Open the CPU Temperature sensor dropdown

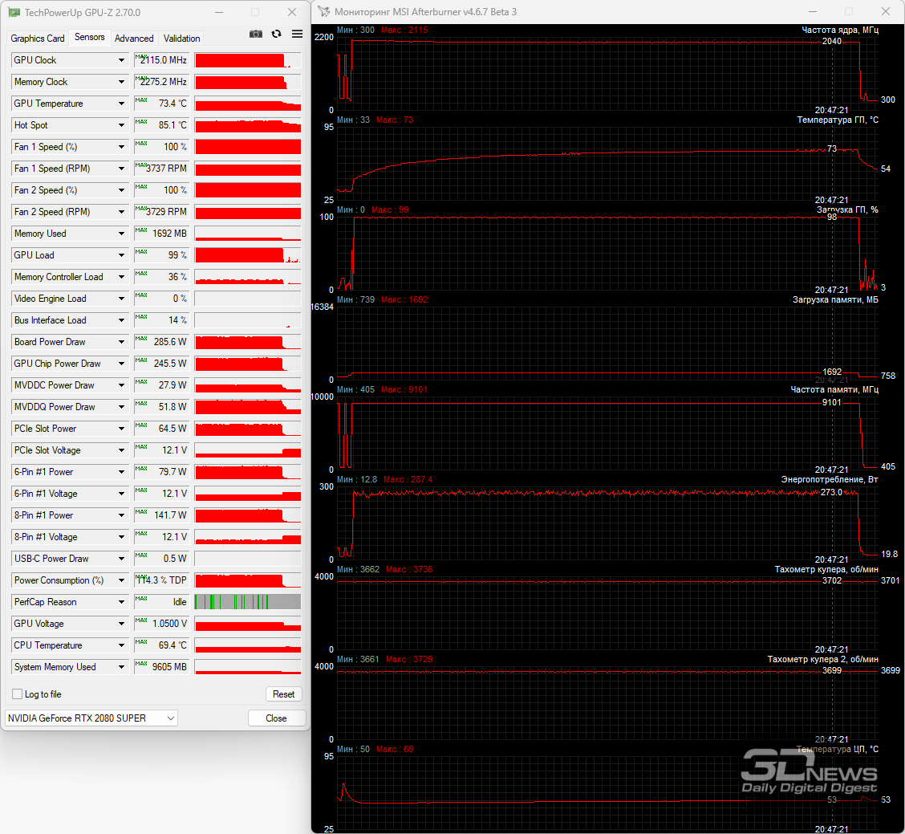coord(121,645)
